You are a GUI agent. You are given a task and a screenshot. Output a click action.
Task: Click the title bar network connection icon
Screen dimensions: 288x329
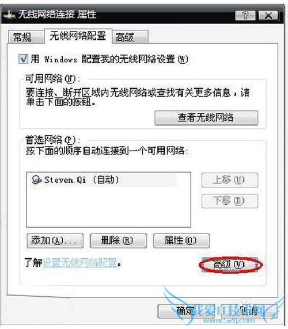(9, 15)
